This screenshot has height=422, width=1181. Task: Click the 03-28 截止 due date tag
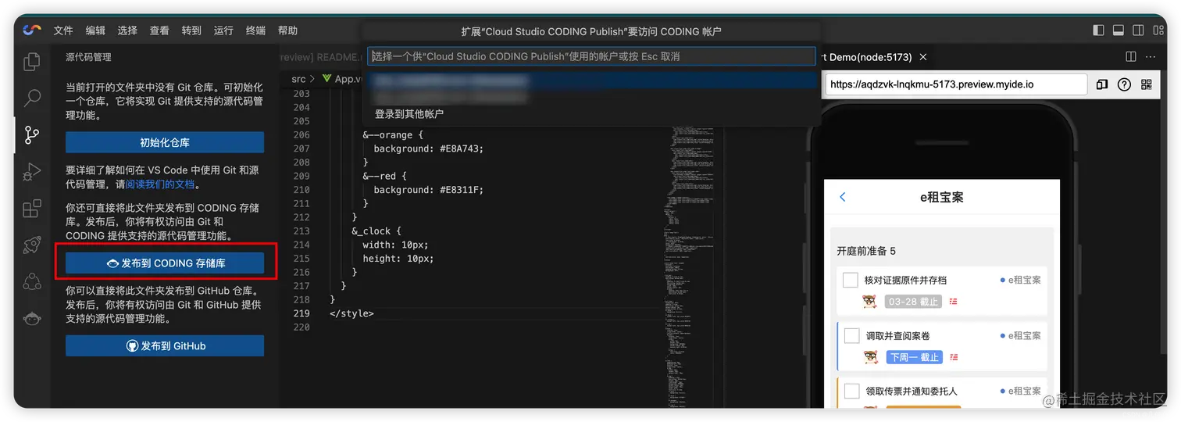913,302
